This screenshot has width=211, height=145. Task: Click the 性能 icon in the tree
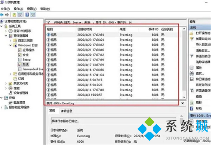[x=10, y=88]
